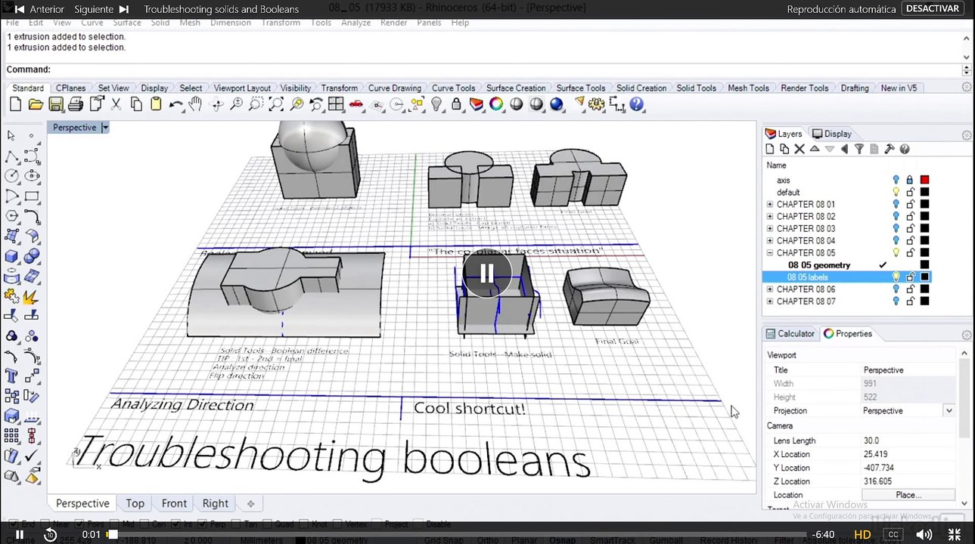The height and width of the screenshot is (544, 975).
Task: Toggle the lock of CHAPTER 08 04 layer
Action: click(911, 241)
